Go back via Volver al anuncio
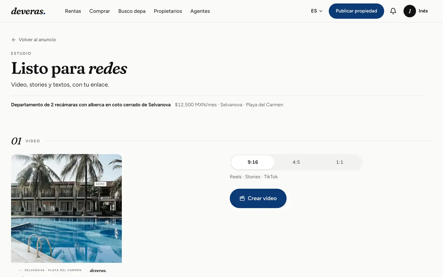 click(x=34, y=40)
